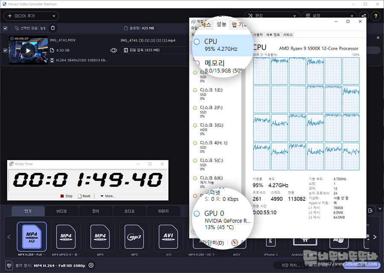Open the 편집 edit dropdown
This screenshot has height=273, width=384.
point(272,16)
